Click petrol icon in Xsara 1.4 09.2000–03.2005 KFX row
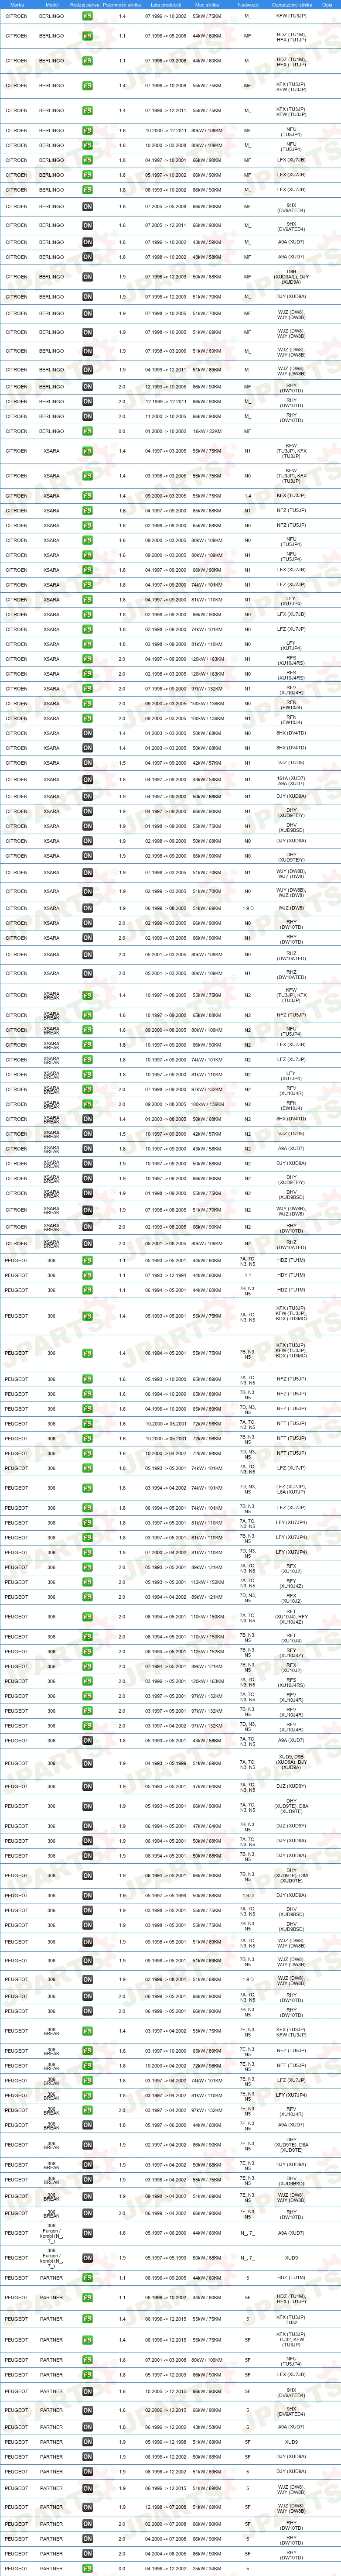341x2576 pixels. click(x=87, y=496)
